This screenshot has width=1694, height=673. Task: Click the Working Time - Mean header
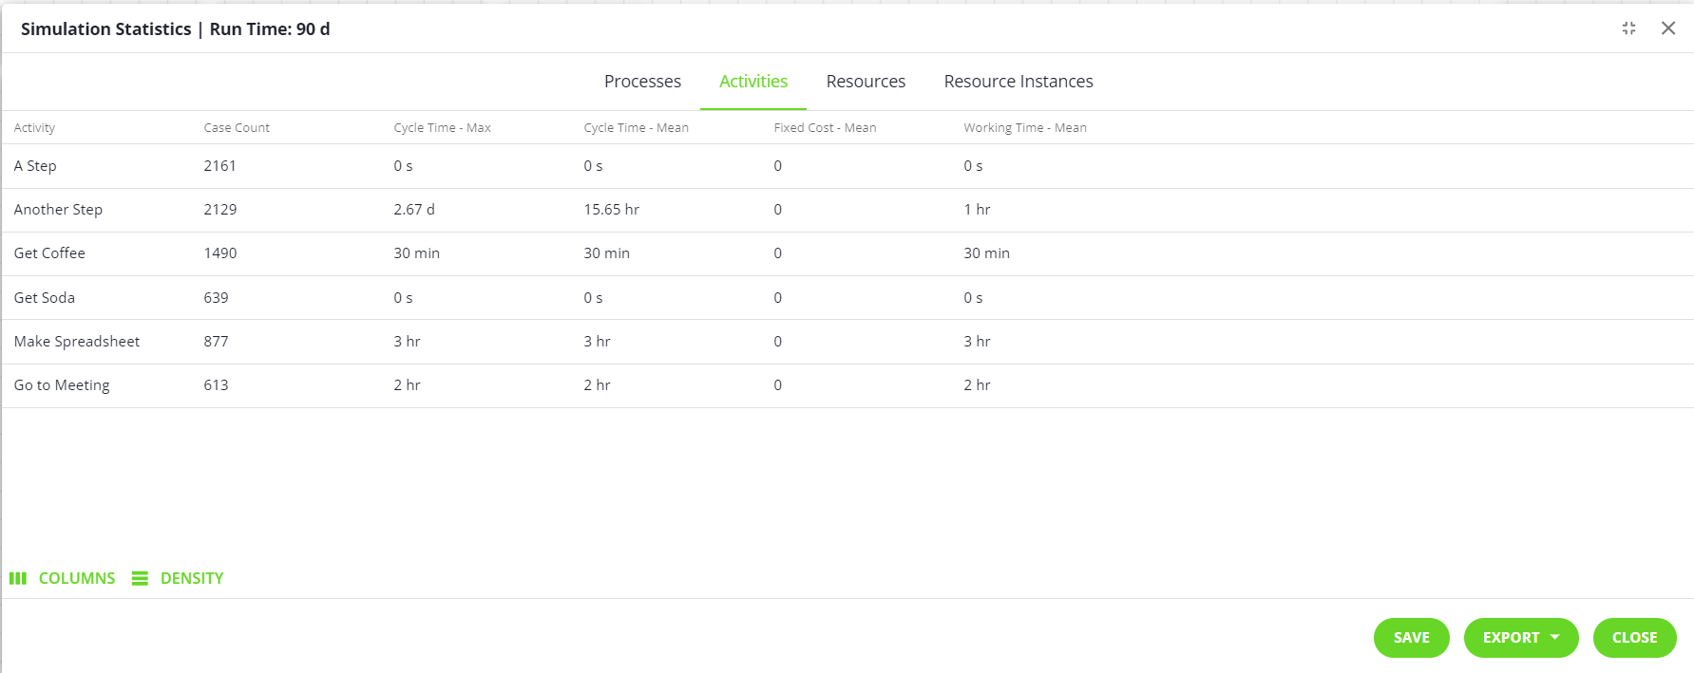[1024, 128]
